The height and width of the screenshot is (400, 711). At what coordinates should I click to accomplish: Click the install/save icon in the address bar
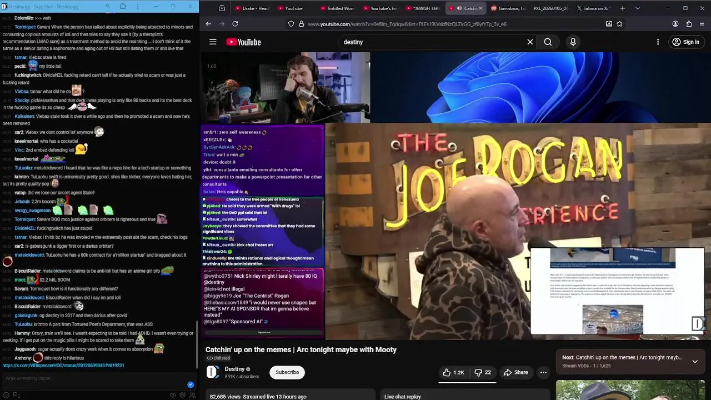[x=609, y=24]
